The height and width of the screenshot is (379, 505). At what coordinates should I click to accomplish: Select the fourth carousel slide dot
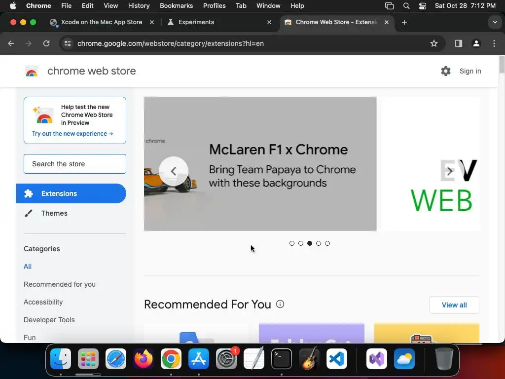pos(319,243)
